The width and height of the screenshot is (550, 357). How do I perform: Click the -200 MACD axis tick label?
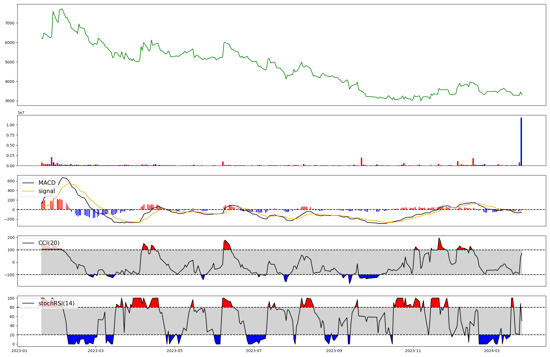(x=10, y=219)
